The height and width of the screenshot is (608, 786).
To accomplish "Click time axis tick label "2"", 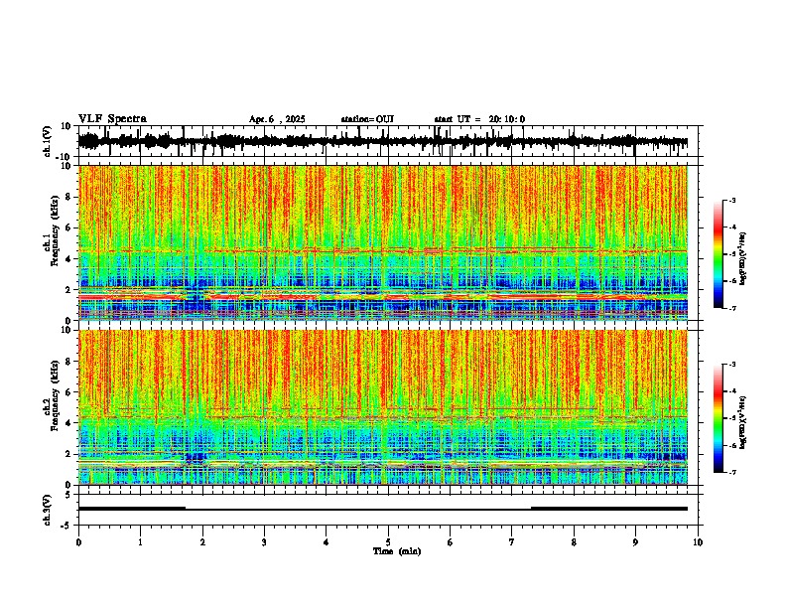I will 202,542.
